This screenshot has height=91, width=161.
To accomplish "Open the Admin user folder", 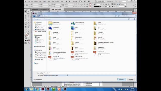I will coord(95,23).
